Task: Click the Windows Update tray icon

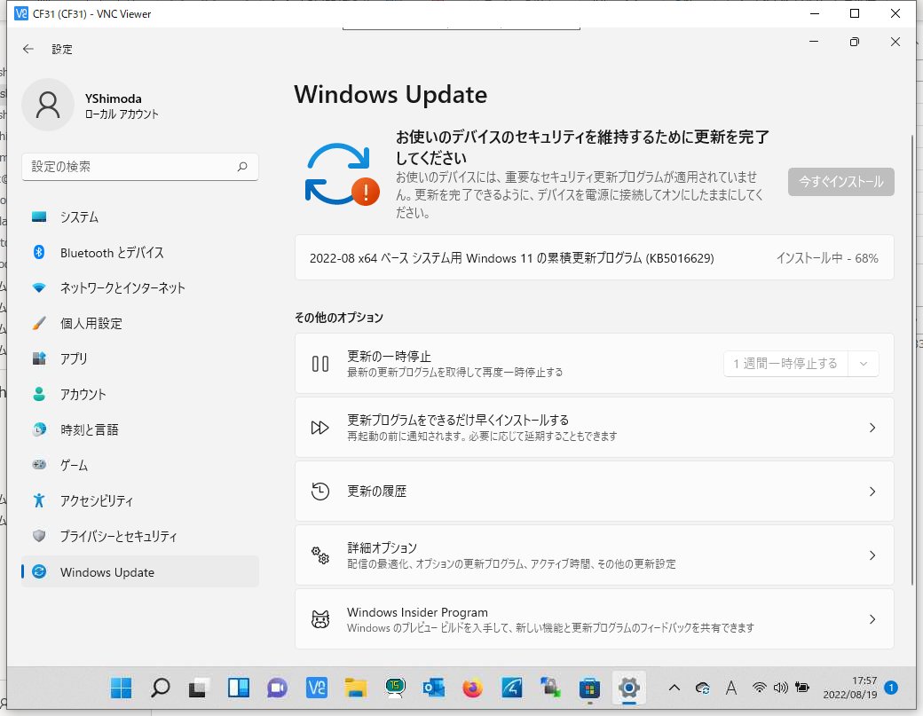Action: (702, 688)
